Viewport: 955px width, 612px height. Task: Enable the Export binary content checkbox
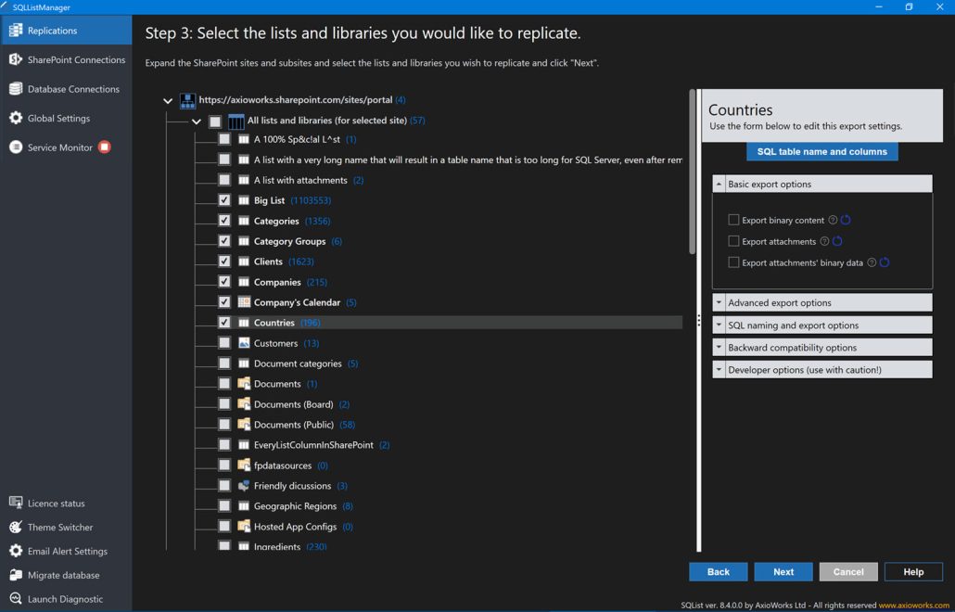click(x=733, y=221)
